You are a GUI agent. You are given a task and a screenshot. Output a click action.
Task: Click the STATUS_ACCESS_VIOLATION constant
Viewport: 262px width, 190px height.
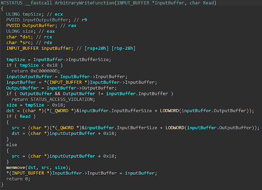coord(62,99)
